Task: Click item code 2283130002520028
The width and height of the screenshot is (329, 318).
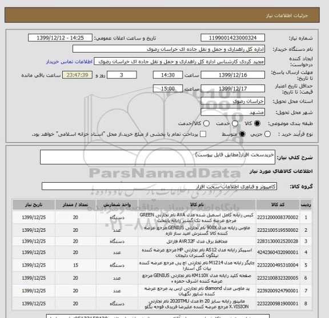Action: point(278,241)
